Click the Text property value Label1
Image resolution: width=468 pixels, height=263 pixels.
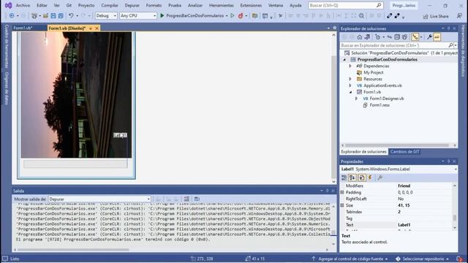(424, 225)
